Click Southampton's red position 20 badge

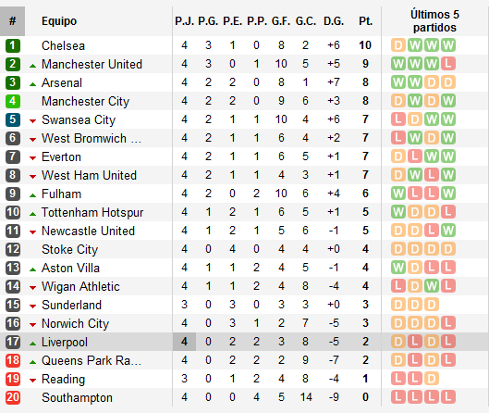point(13,397)
